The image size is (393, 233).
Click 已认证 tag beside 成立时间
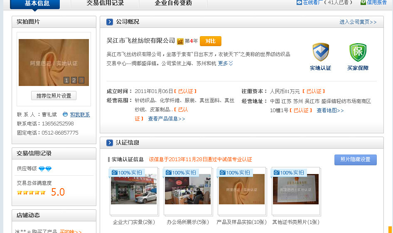pos(185,91)
